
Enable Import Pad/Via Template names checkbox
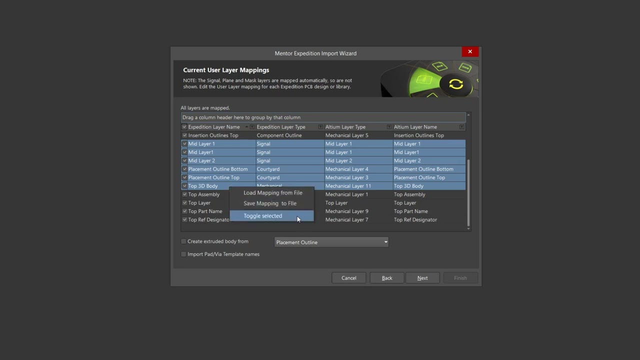tap(183, 254)
